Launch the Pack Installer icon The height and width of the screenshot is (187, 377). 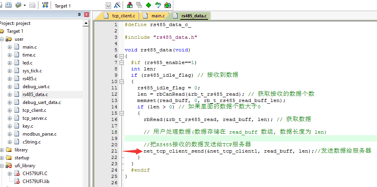tap(168, 6)
